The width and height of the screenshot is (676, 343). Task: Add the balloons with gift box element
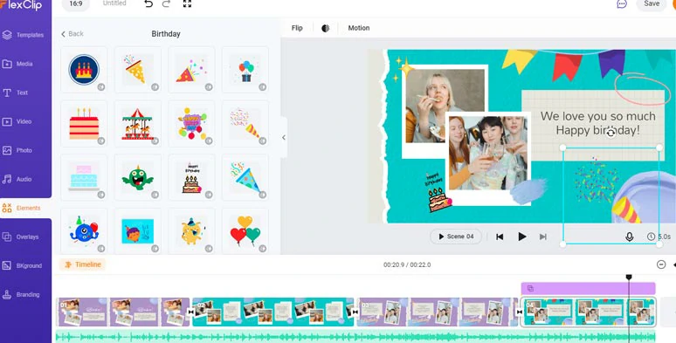[x=245, y=70]
